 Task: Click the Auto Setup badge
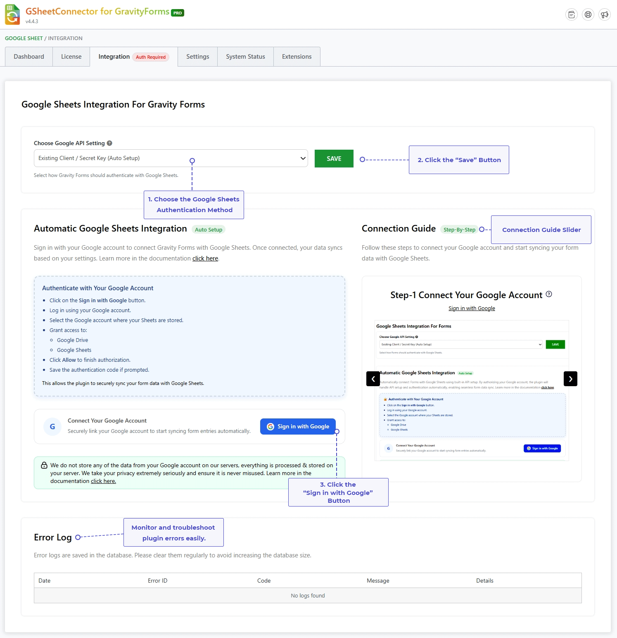coord(209,229)
